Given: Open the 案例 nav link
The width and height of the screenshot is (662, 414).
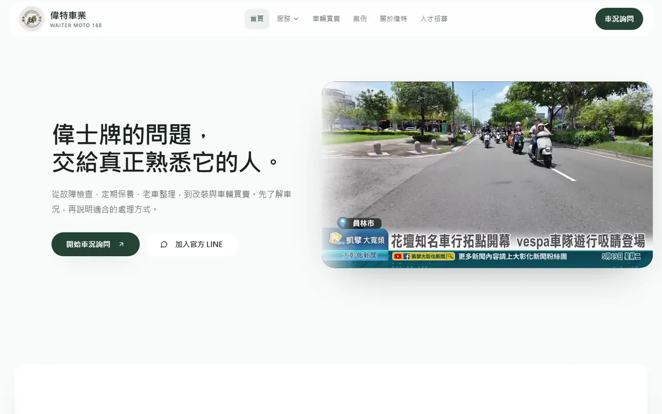Looking at the screenshot, I should (360, 19).
